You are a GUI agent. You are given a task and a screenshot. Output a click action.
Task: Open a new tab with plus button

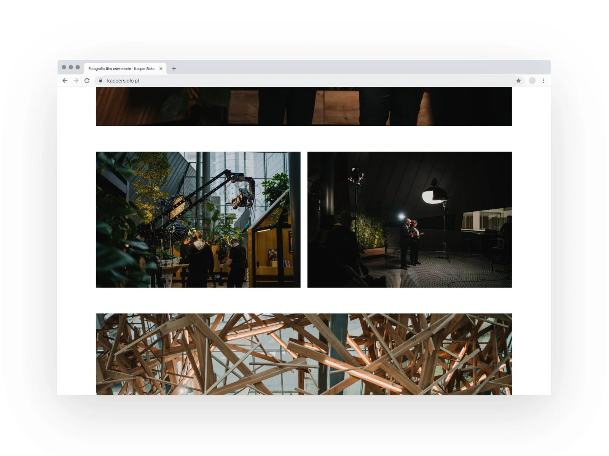[174, 69]
